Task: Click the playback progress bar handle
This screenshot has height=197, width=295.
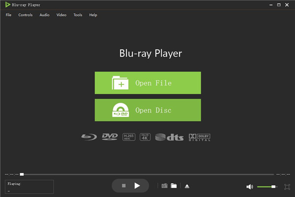Action: [22, 174]
